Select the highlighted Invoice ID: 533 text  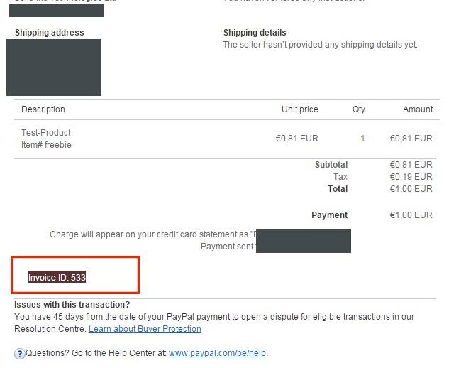coord(57,277)
